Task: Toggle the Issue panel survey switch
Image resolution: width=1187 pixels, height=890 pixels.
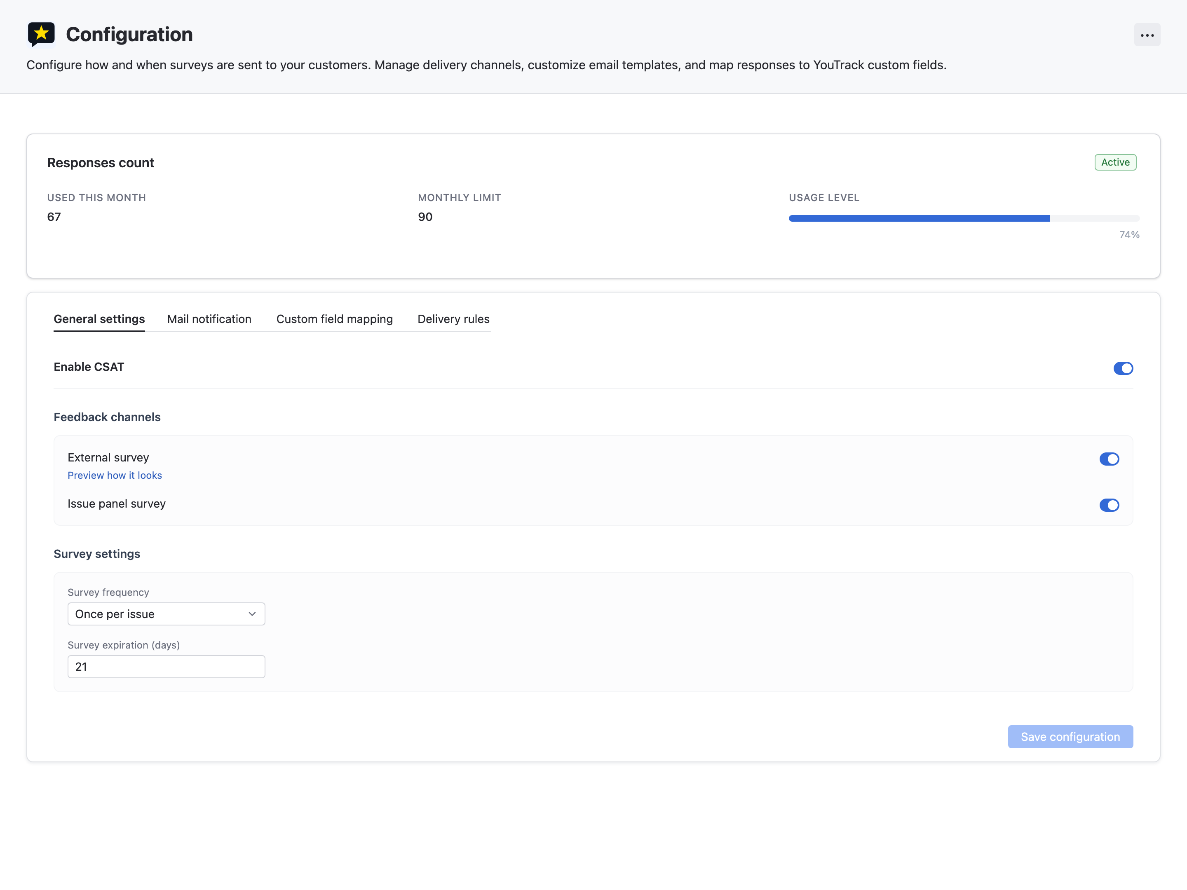Action: tap(1109, 505)
